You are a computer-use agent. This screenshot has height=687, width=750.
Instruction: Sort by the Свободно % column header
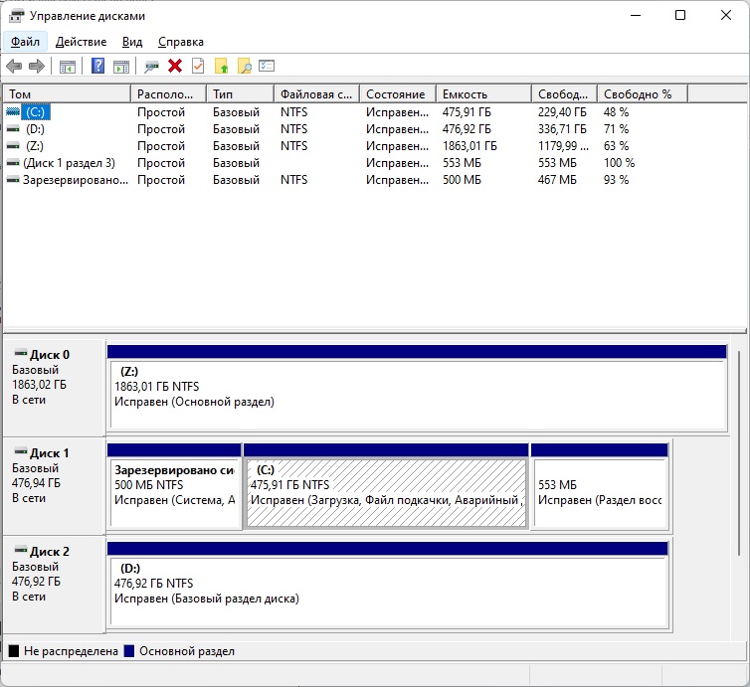point(643,94)
